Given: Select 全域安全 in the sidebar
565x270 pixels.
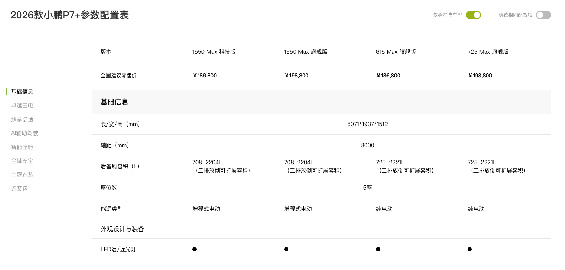Looking at the screenshot, I should (22, 161).
